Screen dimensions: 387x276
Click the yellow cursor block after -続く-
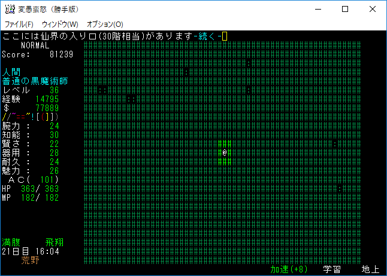[x=225, y=37]
